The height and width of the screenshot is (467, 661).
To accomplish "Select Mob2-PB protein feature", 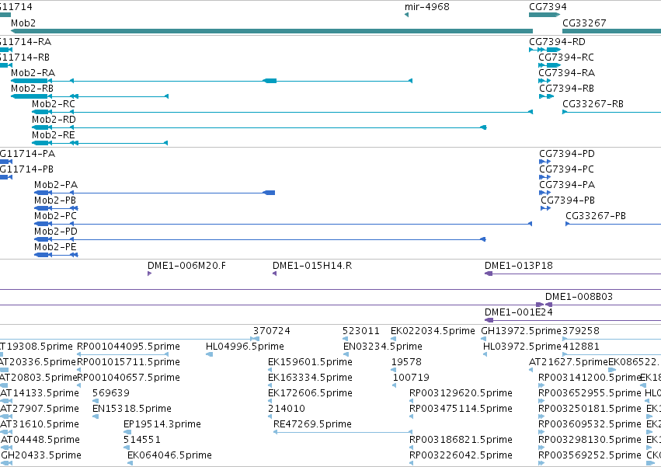I will pyautogui.click(x=56, y=208).
